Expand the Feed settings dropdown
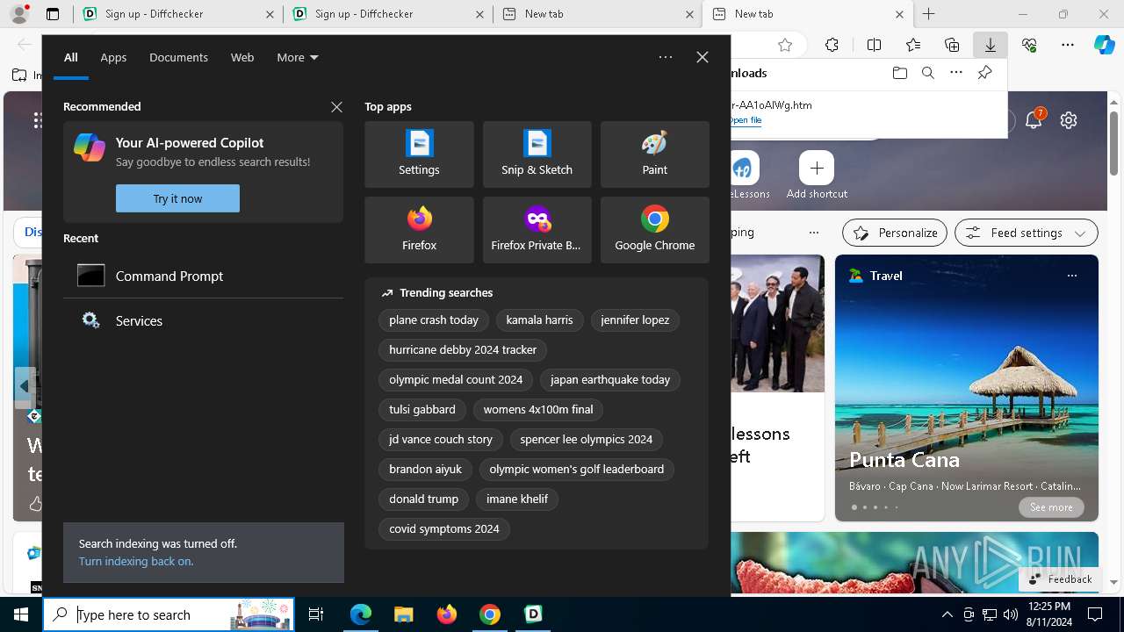The image size is (1124, 632). click(1027, 233)
